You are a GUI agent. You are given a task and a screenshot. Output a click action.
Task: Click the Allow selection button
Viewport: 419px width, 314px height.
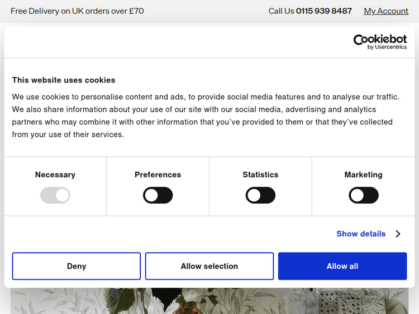point(209,266)
